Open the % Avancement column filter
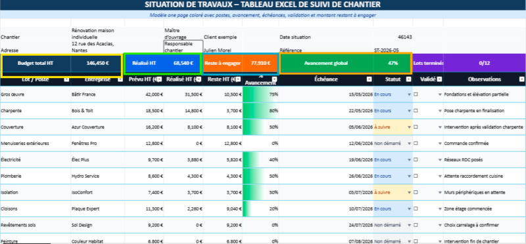The height and width of the screenshot is (244, 526). pos(275,79)
